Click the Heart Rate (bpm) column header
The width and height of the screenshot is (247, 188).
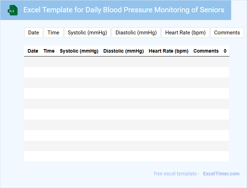169,51
